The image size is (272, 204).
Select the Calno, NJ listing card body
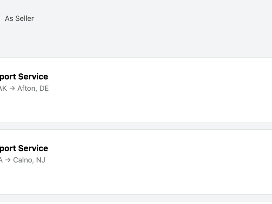[x=136, y=162]
